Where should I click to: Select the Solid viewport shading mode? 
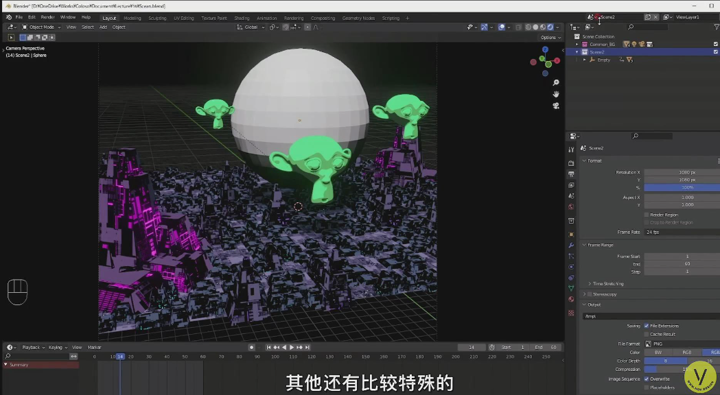[x=535, y=27]
